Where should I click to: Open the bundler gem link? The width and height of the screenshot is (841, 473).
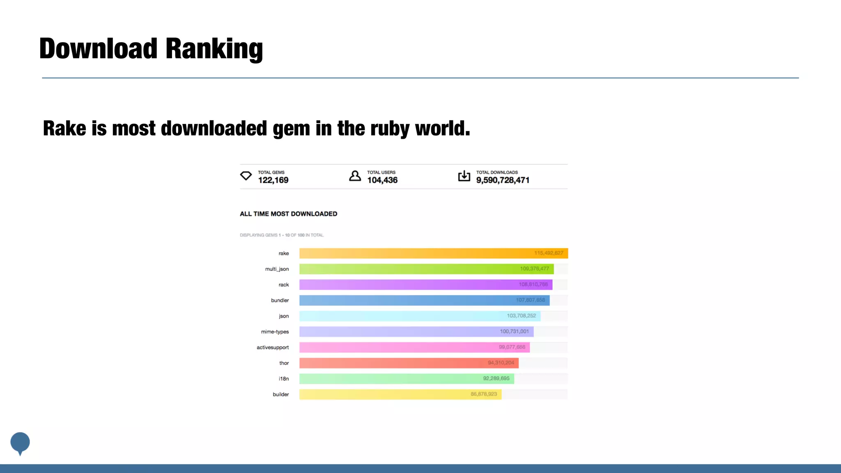tap(280, 300)
